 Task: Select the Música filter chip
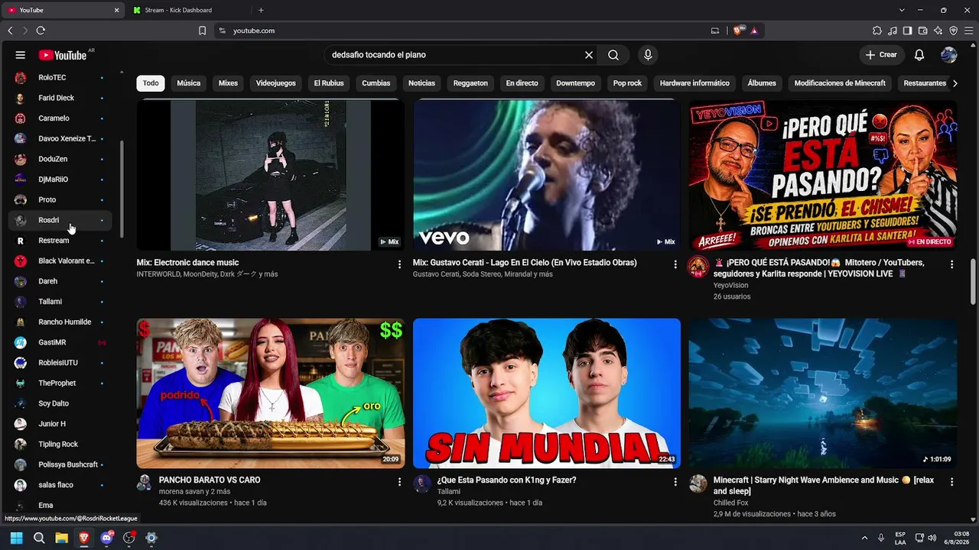point(189,83)
